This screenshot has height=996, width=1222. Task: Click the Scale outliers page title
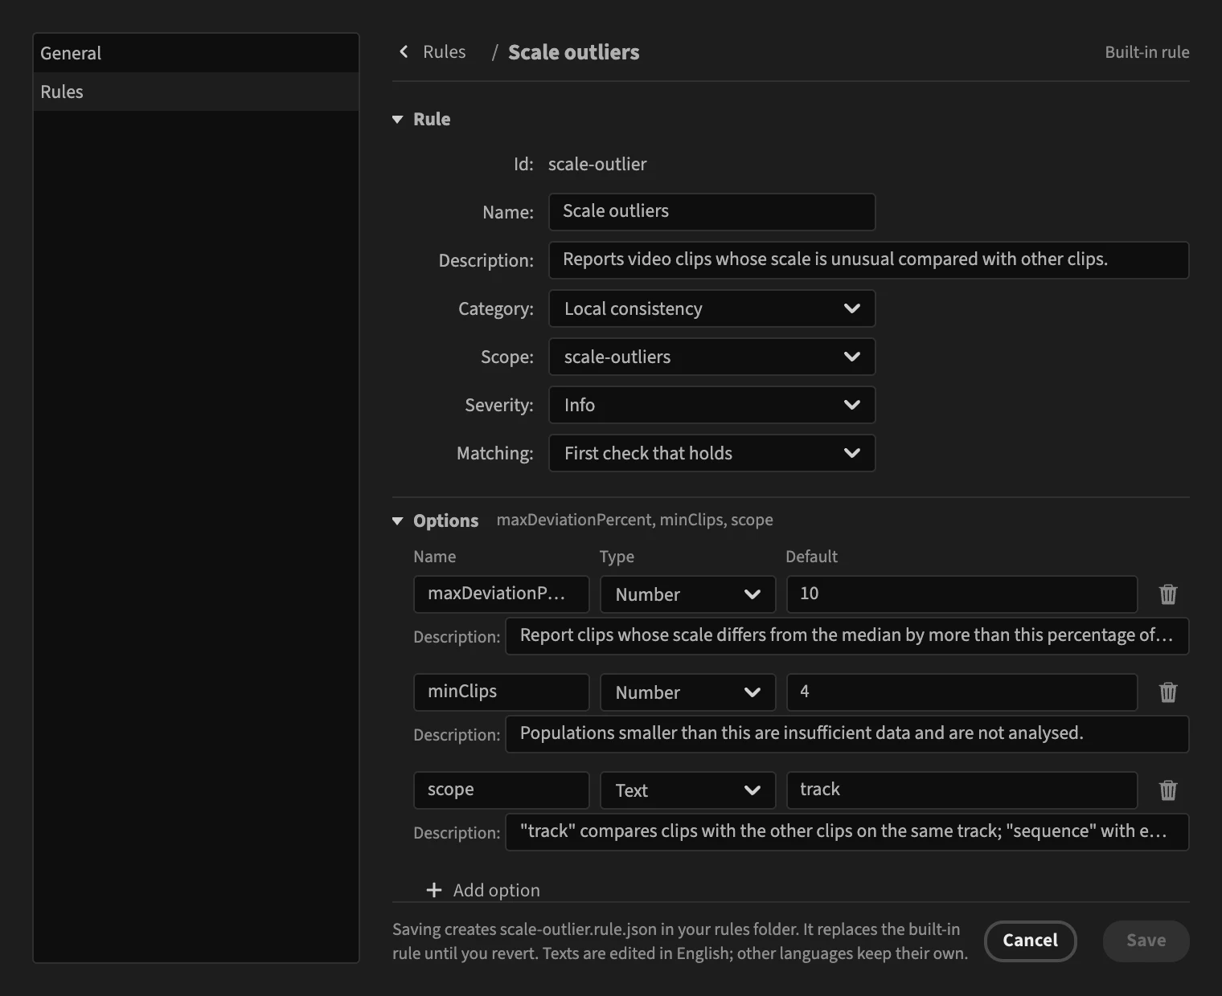[573, 52]
